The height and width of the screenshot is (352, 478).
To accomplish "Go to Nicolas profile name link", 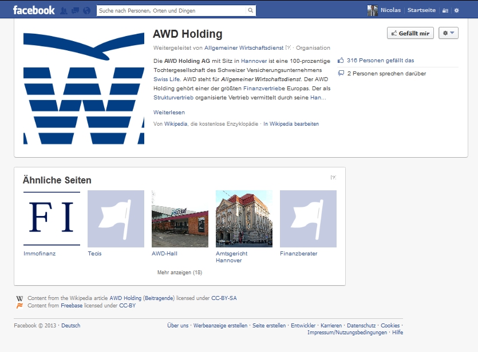I will pyautogui.click(x=390, y=10).
